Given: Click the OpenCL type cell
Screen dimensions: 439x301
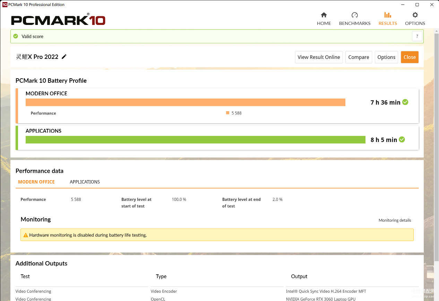Looking at the screenshot, I should coord(158,299).
